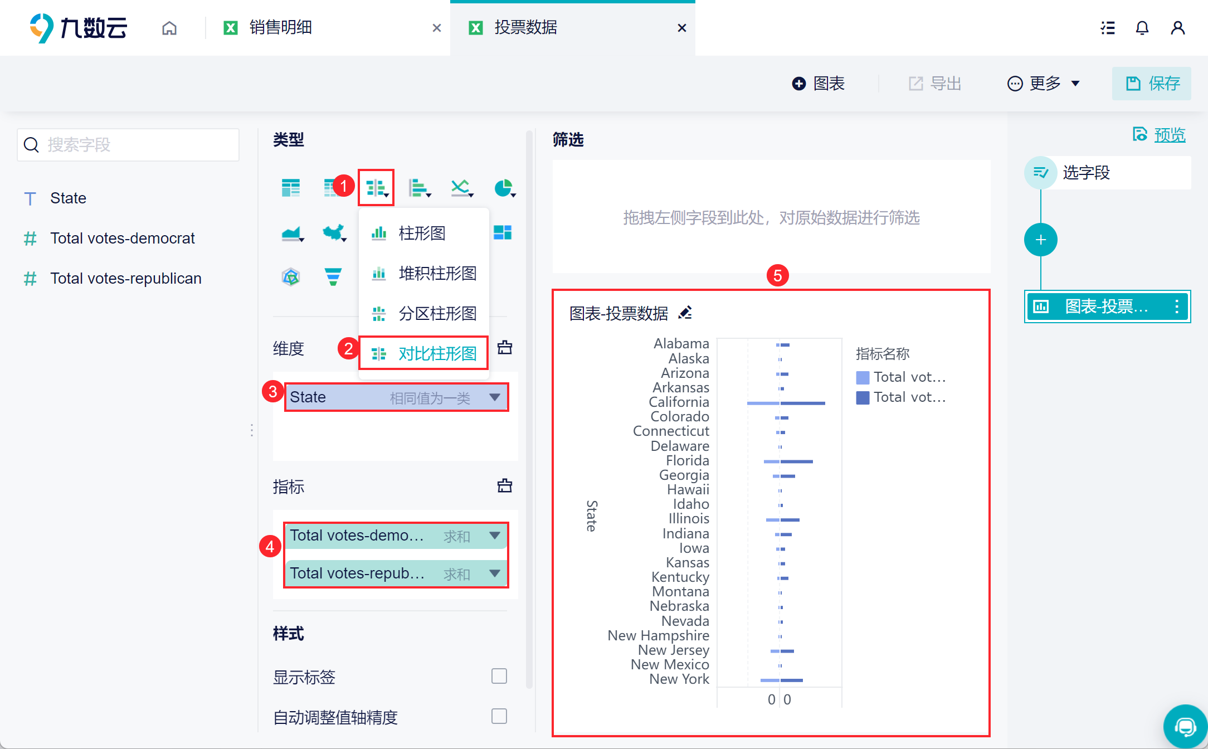This screenshot has width=1208, height=749.
Task: Select the line chart type icon
Action: point(460,188)
